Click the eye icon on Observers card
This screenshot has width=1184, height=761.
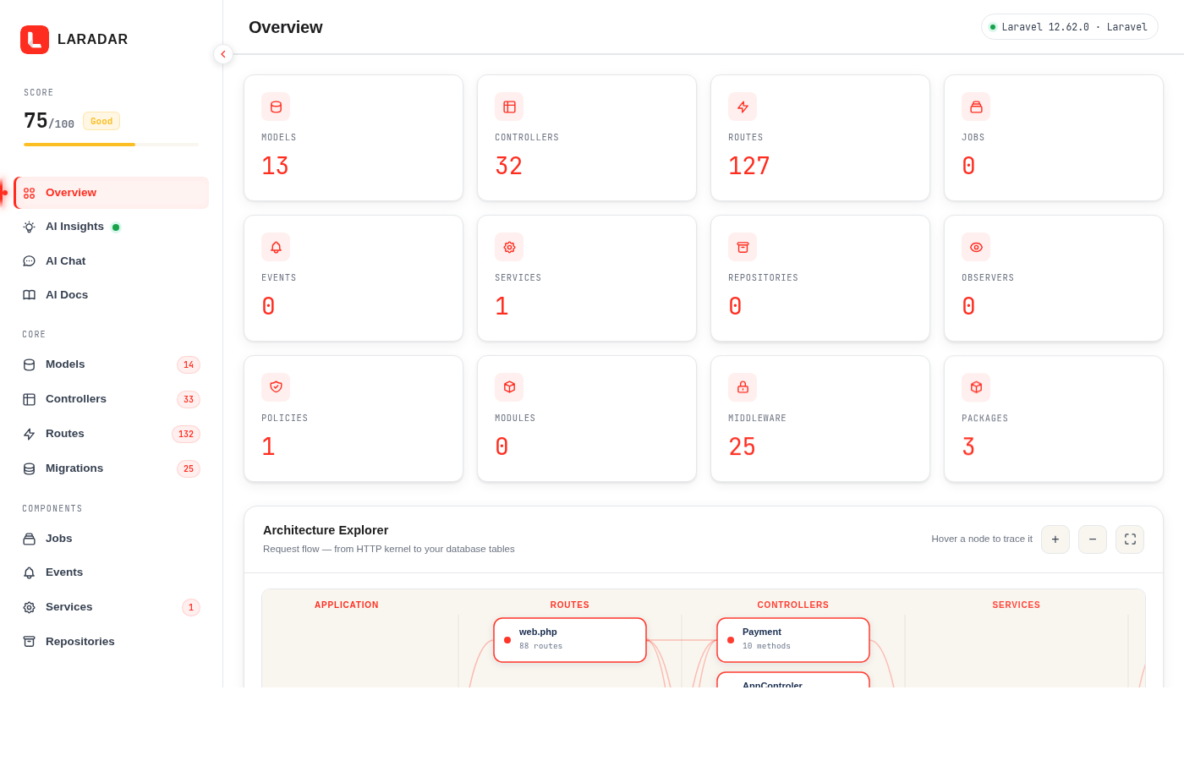[x=976, y=247]
